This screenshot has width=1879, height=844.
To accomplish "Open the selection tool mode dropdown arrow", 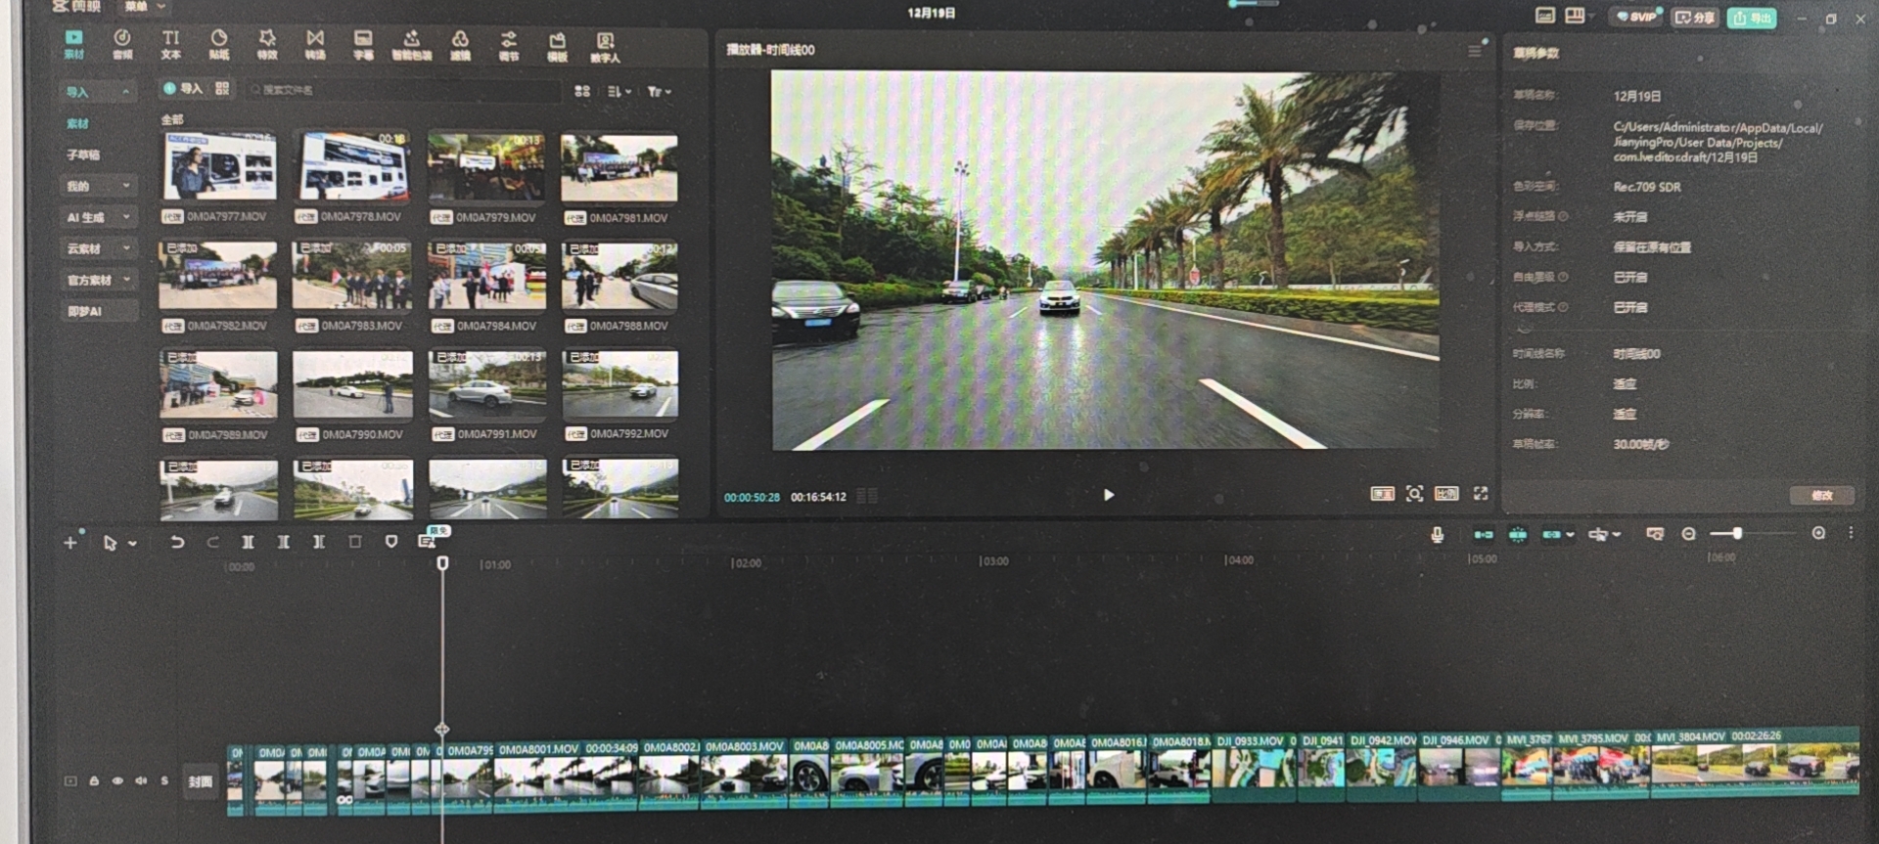I will point(132,544).
